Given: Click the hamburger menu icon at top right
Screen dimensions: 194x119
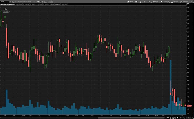Looking at the screenshot, I should (192, 2).
